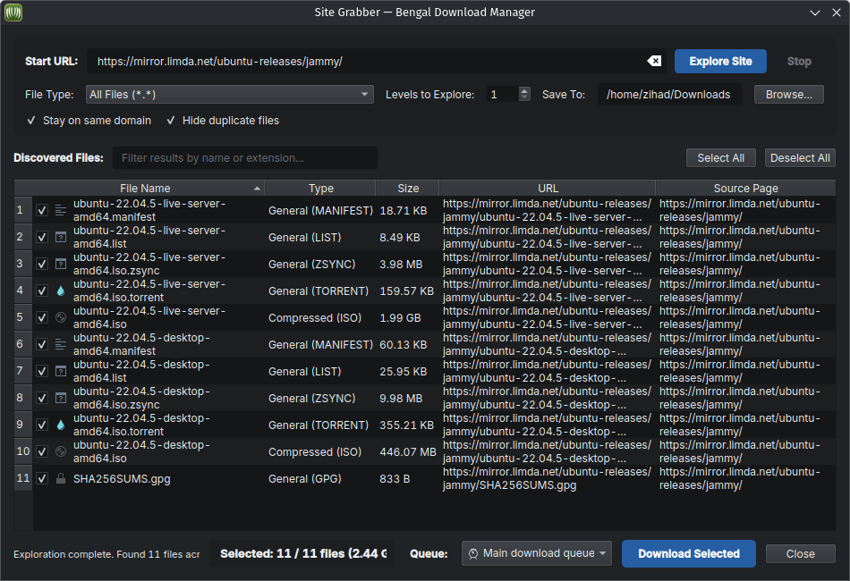
Task: Expand the title bar chevron menu
Action: 815,13
